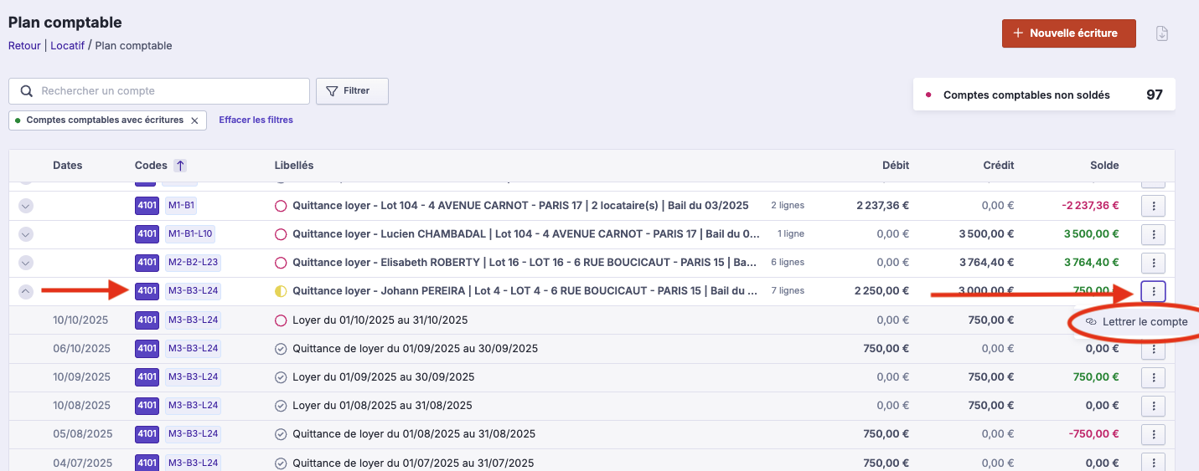The width and height of the screenshot is (1199, 471).
Task: Open three-dot menu for 10/09/2025 Loyer entry
Action: [x=1154, y=377]
